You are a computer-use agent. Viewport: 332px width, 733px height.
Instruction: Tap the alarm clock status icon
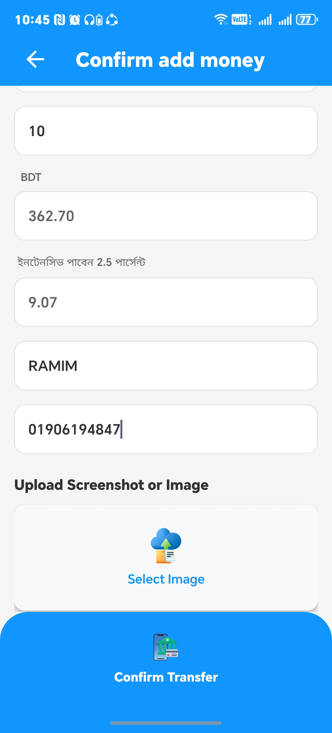pos(75,20)
